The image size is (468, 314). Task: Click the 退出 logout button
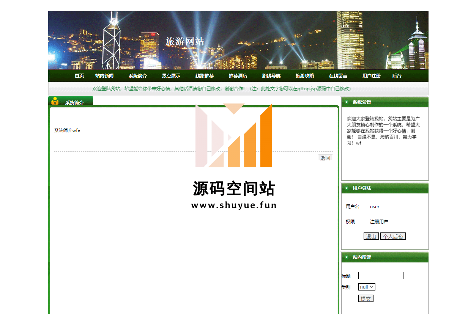[x=371, y=237]
